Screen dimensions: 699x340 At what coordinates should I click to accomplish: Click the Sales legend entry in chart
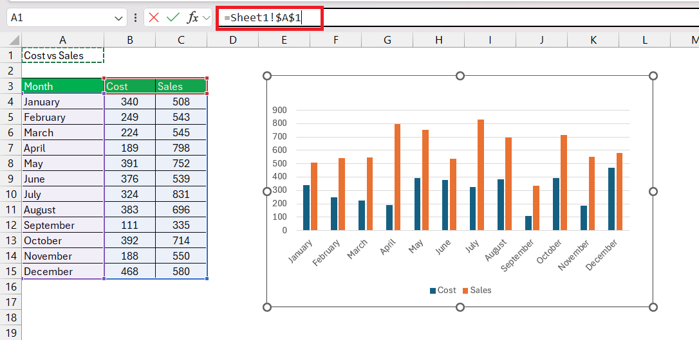point(477,290)
